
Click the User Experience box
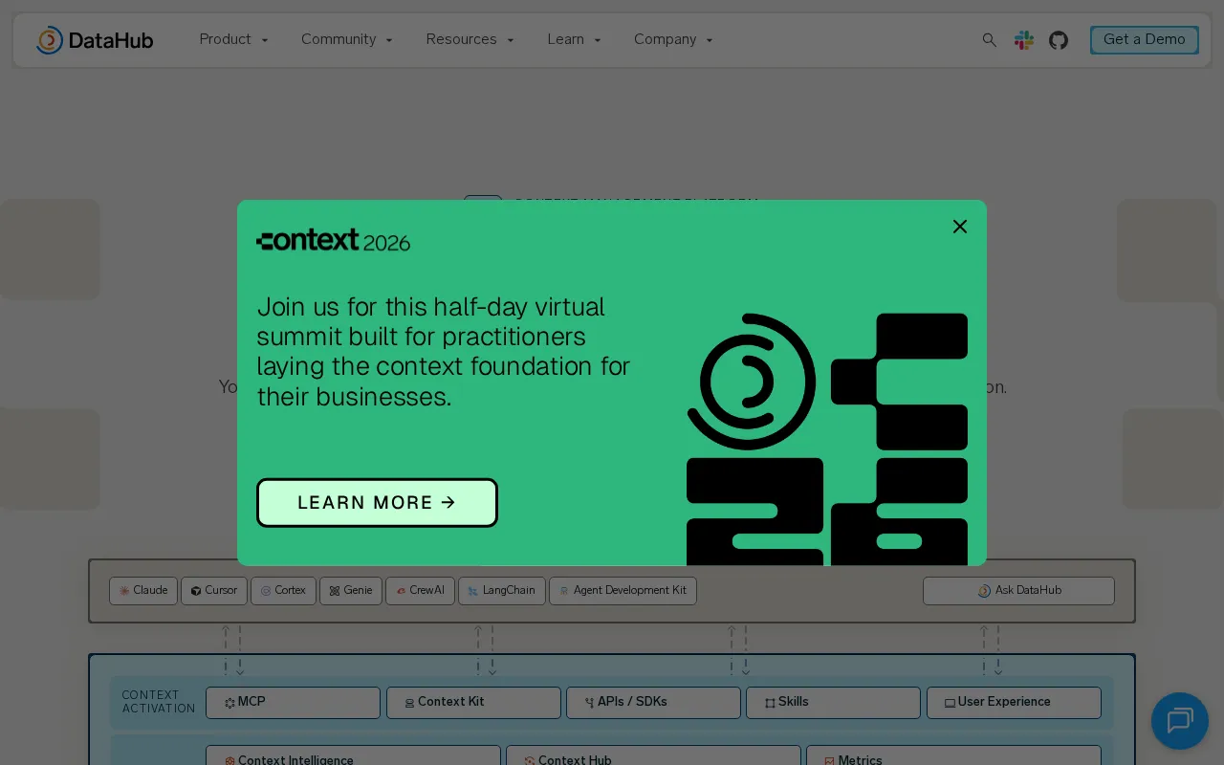pos(1014,703)
